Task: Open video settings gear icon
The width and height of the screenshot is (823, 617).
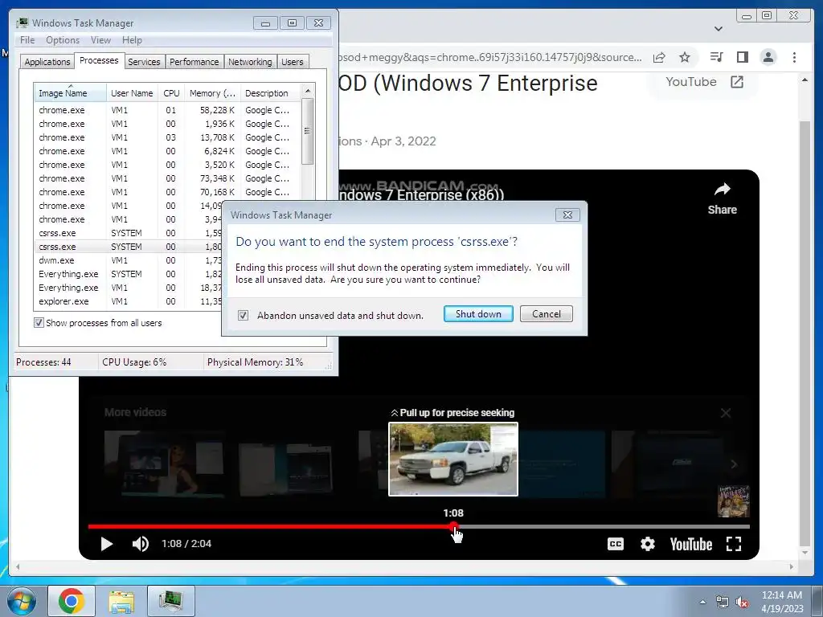Action: point(648,544)
